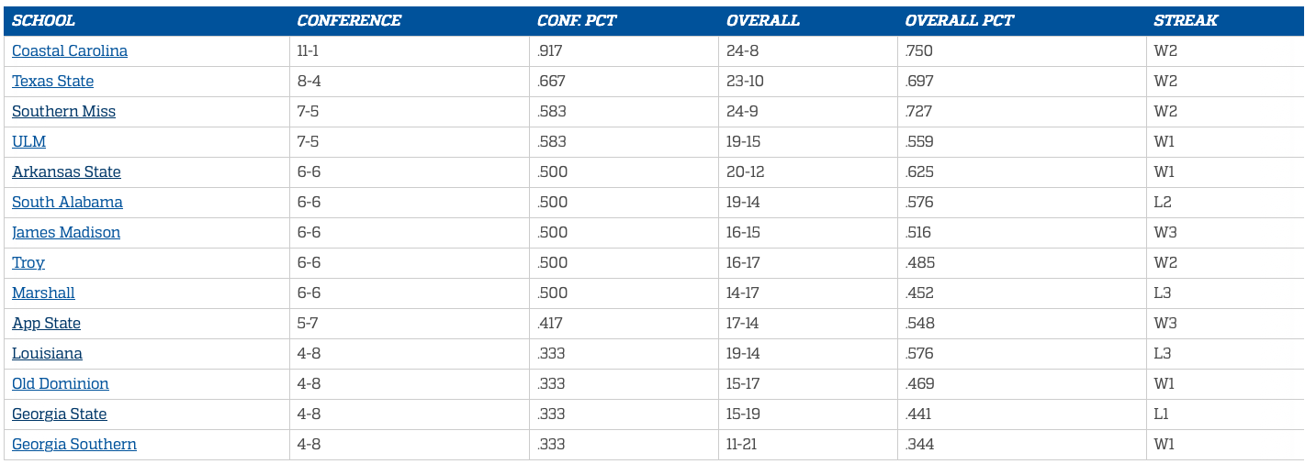The width and height of the screenshot is (1305, 464).
Task: Click James Madison school link
Action: 66,233
